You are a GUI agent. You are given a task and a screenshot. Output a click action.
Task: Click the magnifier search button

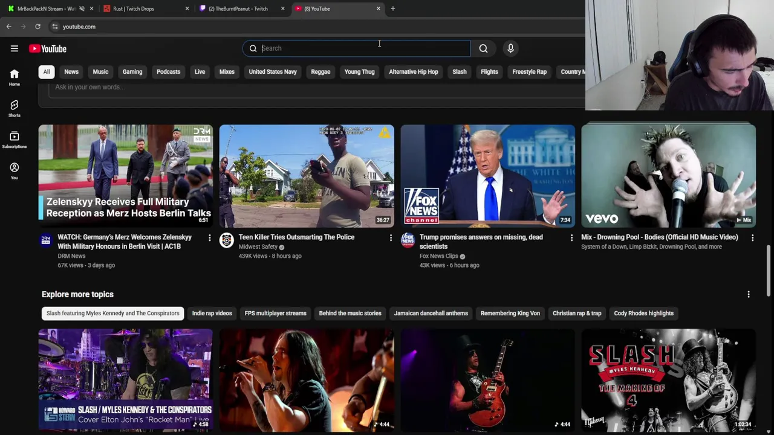click(483, 48)
